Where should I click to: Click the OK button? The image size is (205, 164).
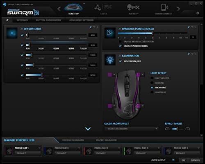pyautogui.click(x=183, y=160)
